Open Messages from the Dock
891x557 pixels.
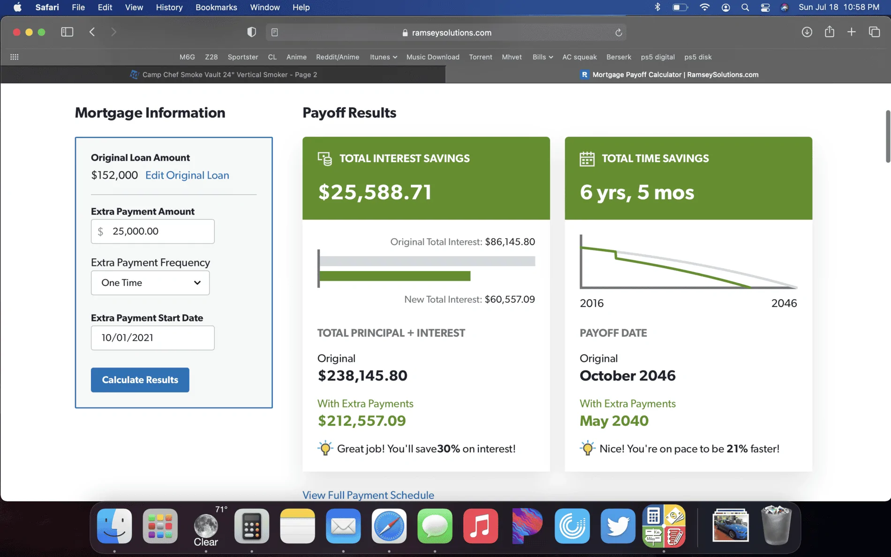coord(435,526)
